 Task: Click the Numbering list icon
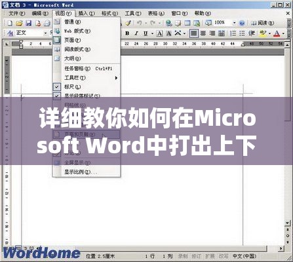[x=233, y=33]
